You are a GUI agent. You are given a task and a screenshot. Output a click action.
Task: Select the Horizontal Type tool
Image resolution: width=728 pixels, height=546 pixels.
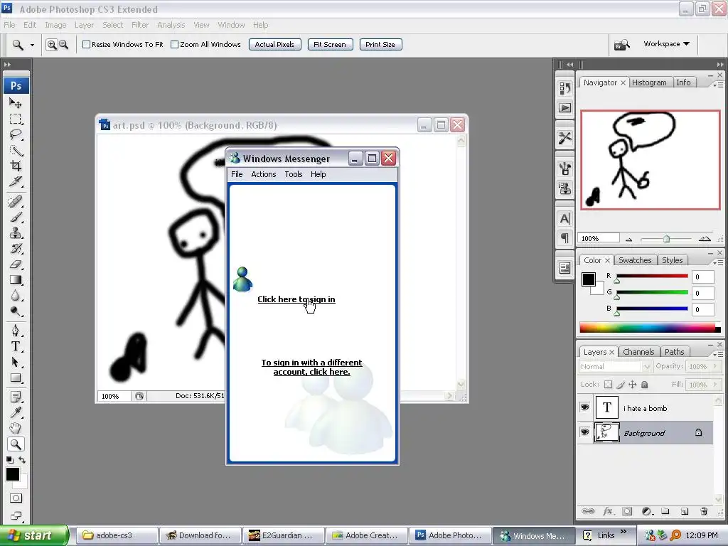coord(16,346)
